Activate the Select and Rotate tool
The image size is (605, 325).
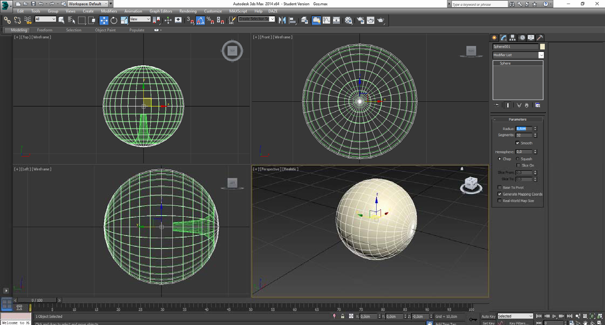114,20
